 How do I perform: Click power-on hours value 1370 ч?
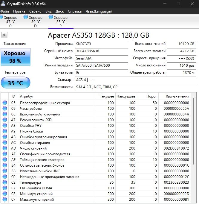[181, 72]
